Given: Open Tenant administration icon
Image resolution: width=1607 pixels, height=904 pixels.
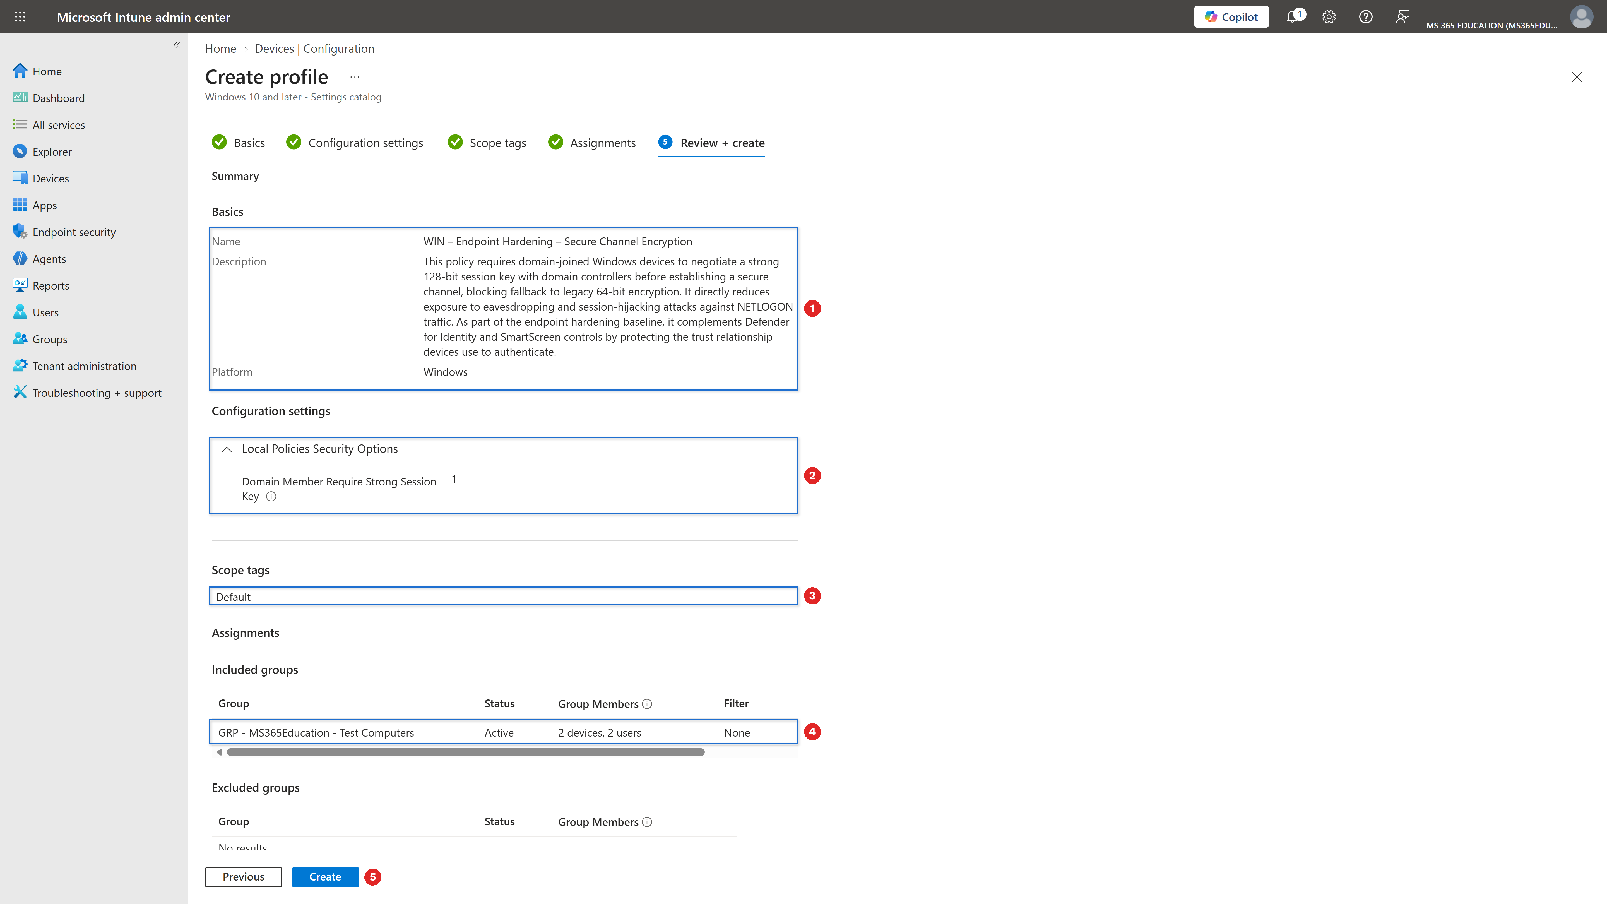Looking at the screenshot, I should click(x=20, y=366).
